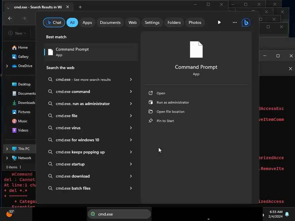The image size is (295, 221).
Task: Click the taskbar search box with cmd.exe
Action: tap(119, 214)
